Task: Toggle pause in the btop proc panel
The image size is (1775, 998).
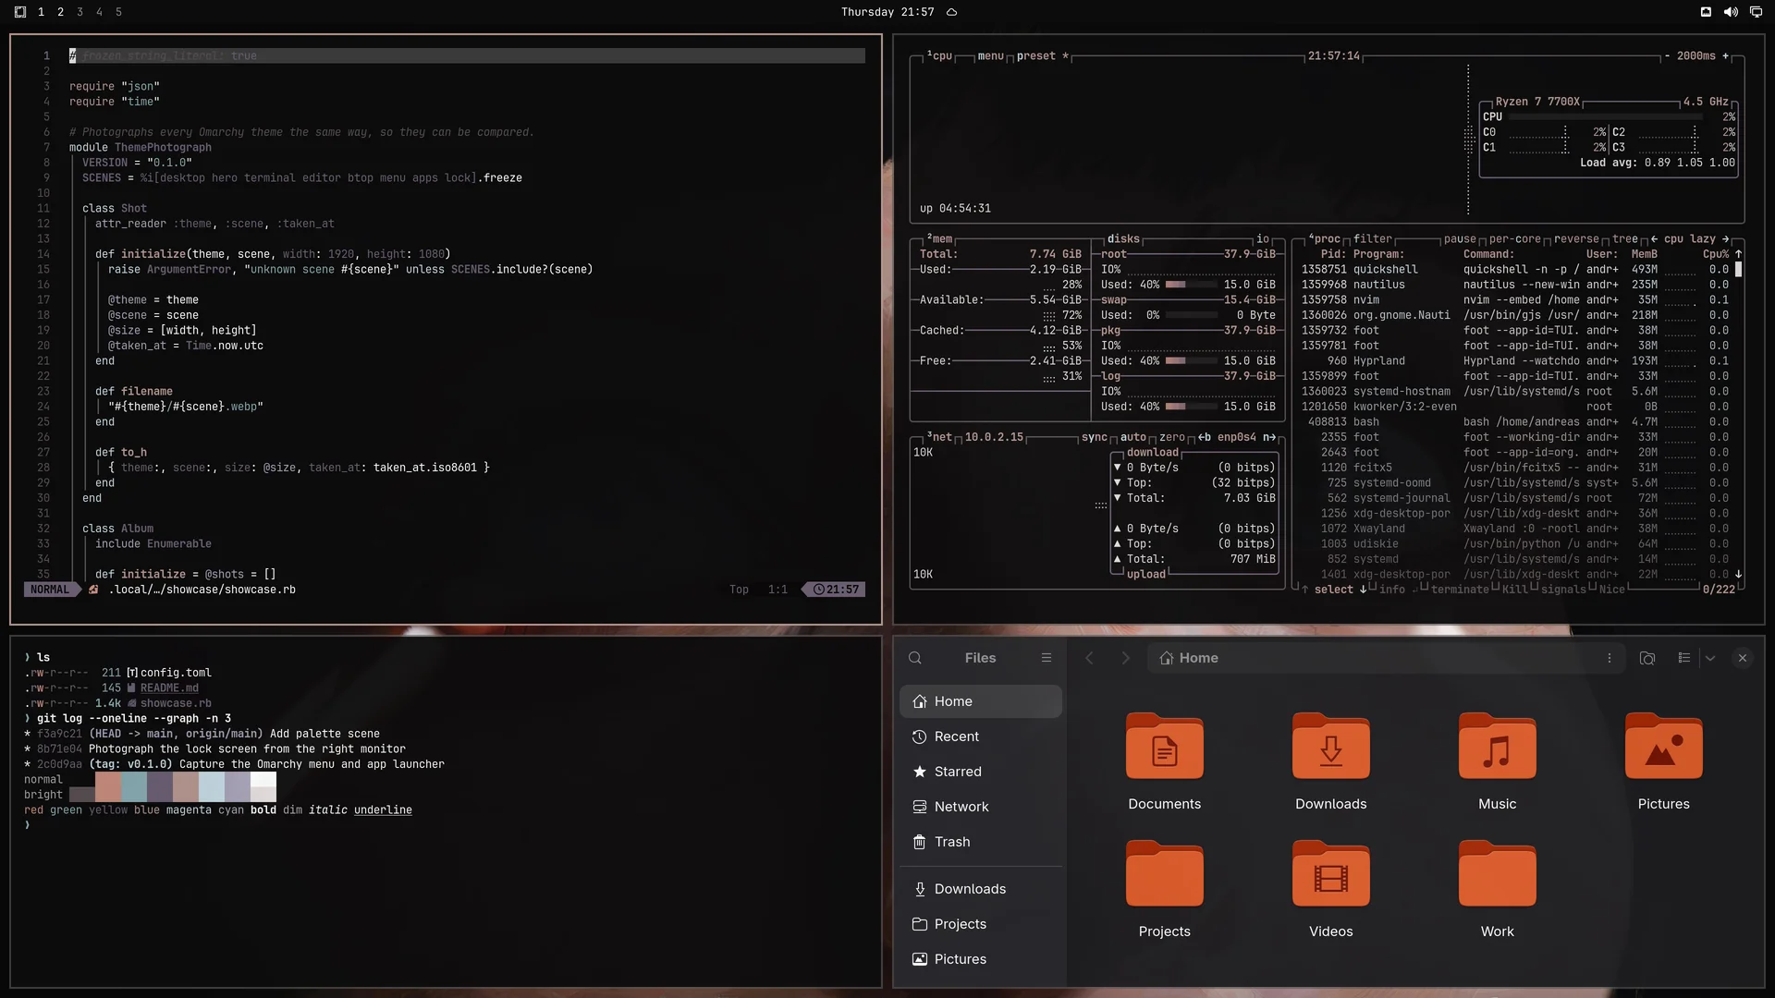Action: tap(1460, 238)
